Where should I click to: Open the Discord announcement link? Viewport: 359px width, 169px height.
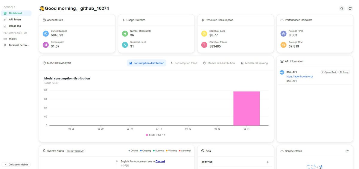tap(160, 161)
